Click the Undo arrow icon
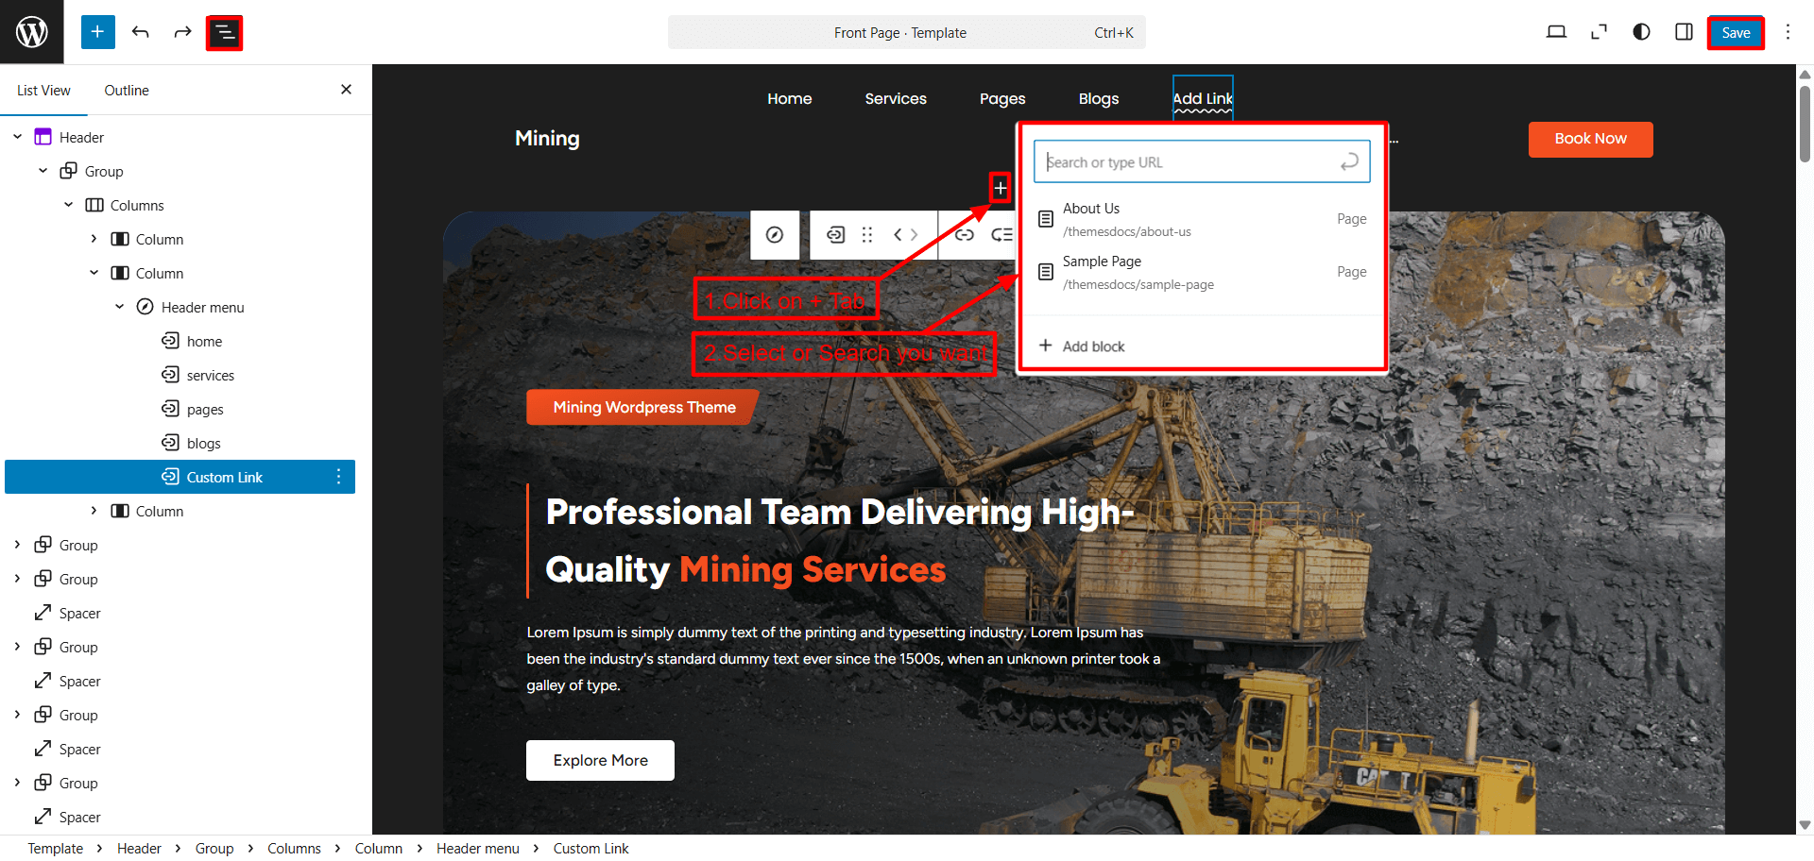 click(x=141, y=32)
